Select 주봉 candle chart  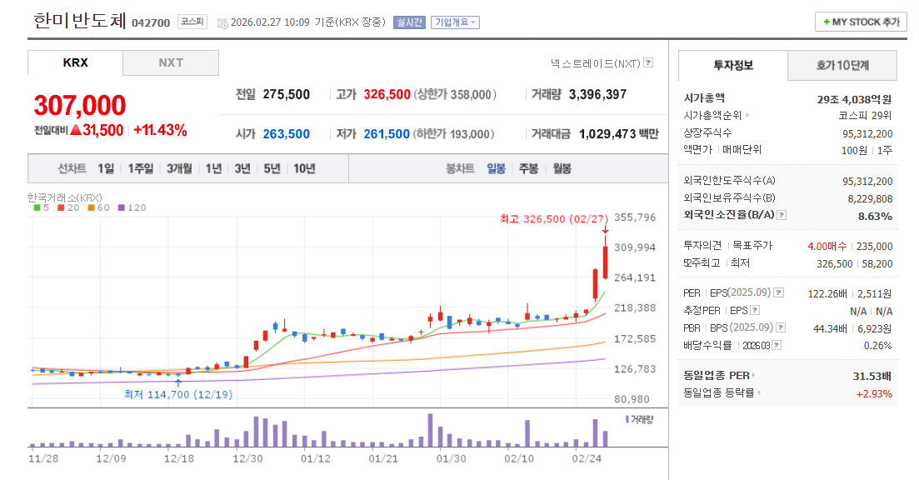click(x=529, y=169)
